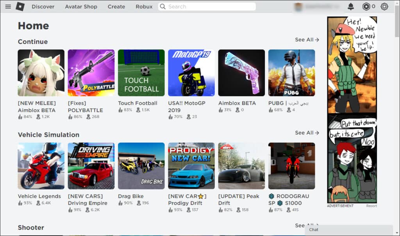Open the Robux page link
The height and width of the screenshot is (236, 400).
(144, 7)
